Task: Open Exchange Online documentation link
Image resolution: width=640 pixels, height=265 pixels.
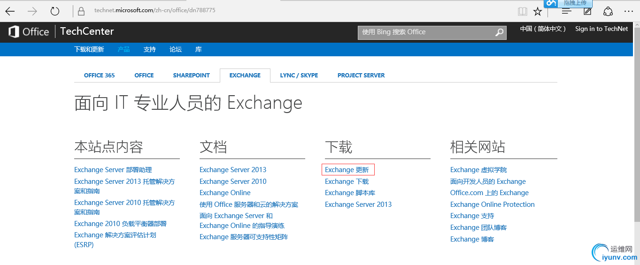Action: (x=225, y=193)
